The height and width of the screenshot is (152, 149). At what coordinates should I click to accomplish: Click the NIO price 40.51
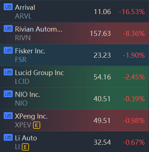pos(102,99)
